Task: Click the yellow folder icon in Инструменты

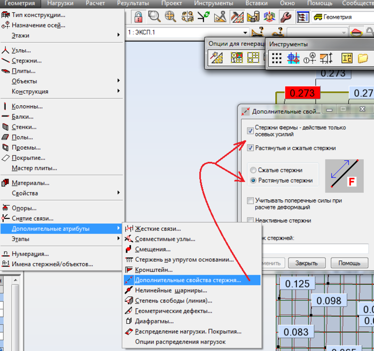Action: coord(363,58)
